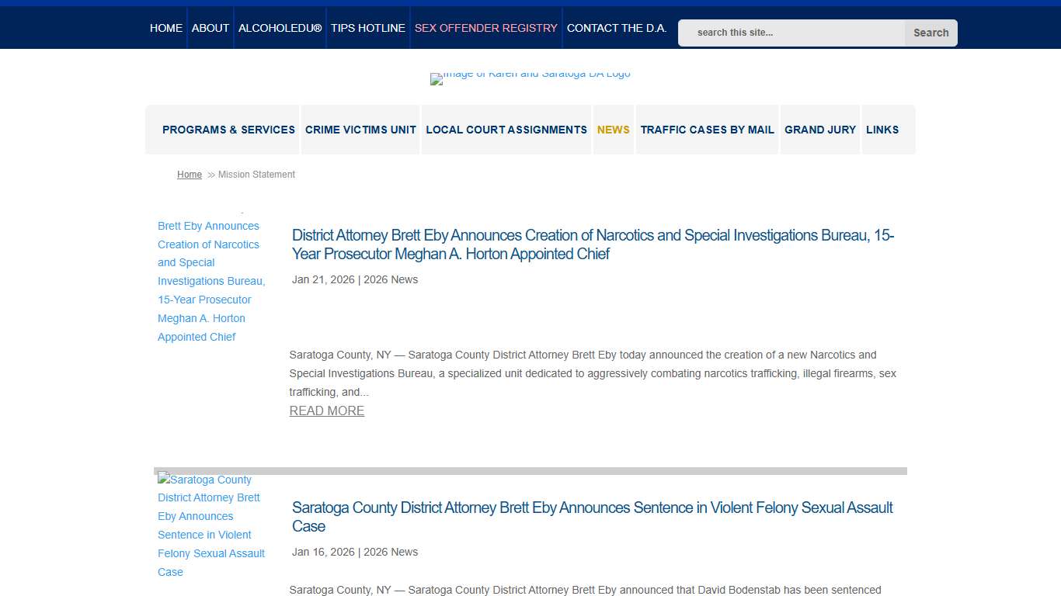Click the Home breadcrumb link
The width and height of the screenshot is (1061, 596).
[190, 175]
